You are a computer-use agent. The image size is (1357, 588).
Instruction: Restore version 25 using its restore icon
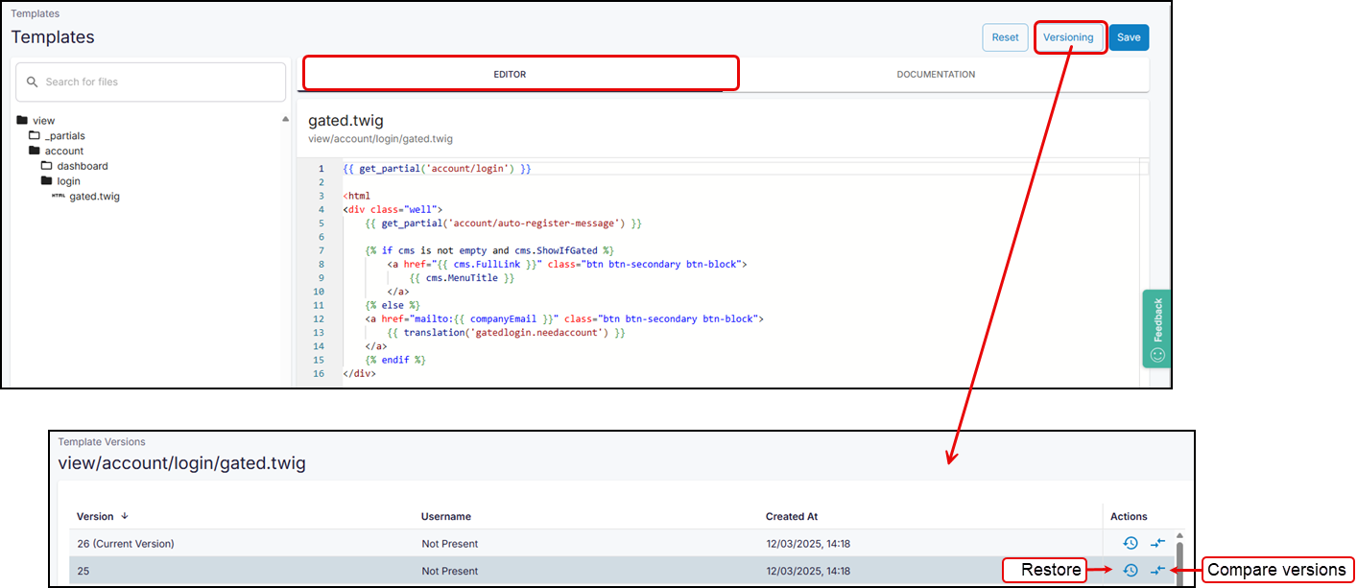tap(1131, 569)
